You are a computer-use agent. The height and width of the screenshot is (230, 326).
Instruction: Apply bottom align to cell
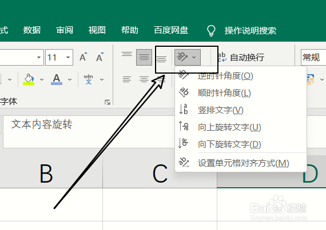[161, 59]
